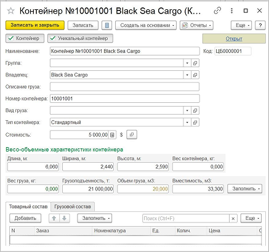The image size is (269, 252).
Task: Copy the link to this container form
Action: point(217,10)
